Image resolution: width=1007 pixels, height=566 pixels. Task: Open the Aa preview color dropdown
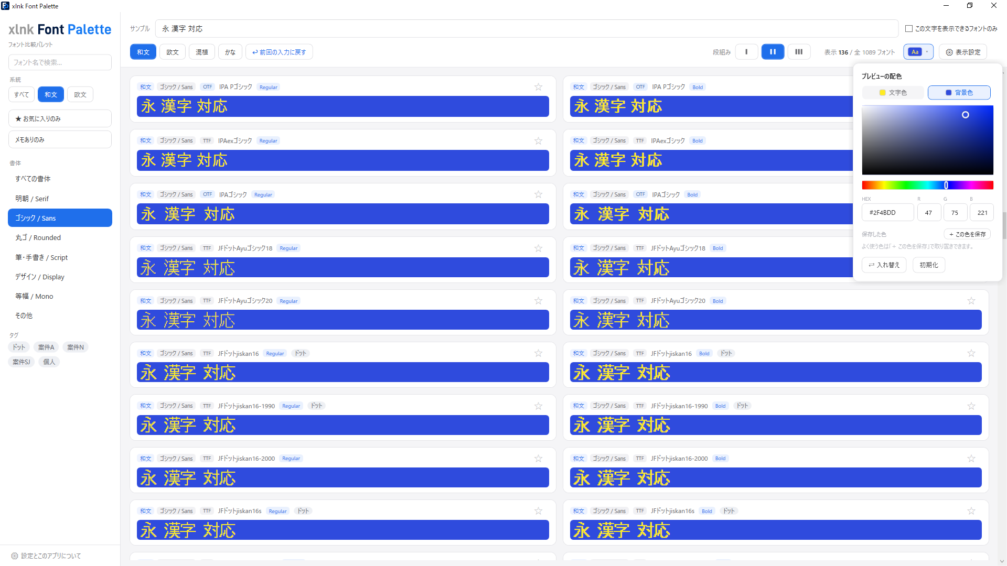point(918,52)
